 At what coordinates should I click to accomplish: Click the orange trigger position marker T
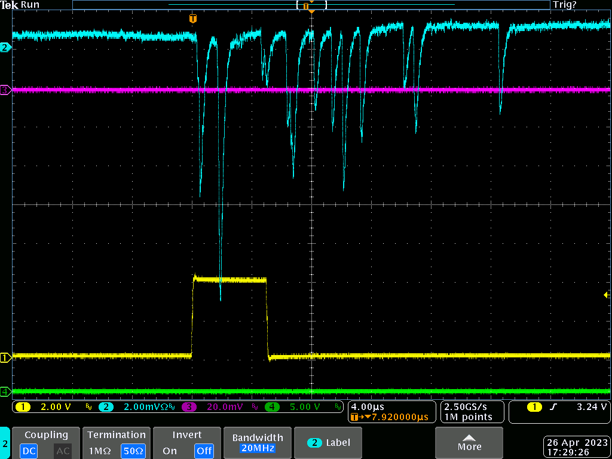pyautogui.click(x=192, y=19)
